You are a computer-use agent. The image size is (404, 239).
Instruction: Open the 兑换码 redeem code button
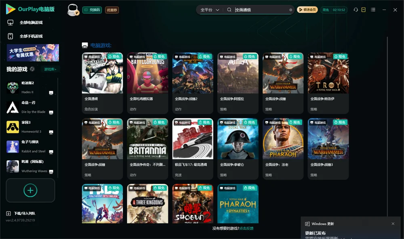[x=92, y=10]
